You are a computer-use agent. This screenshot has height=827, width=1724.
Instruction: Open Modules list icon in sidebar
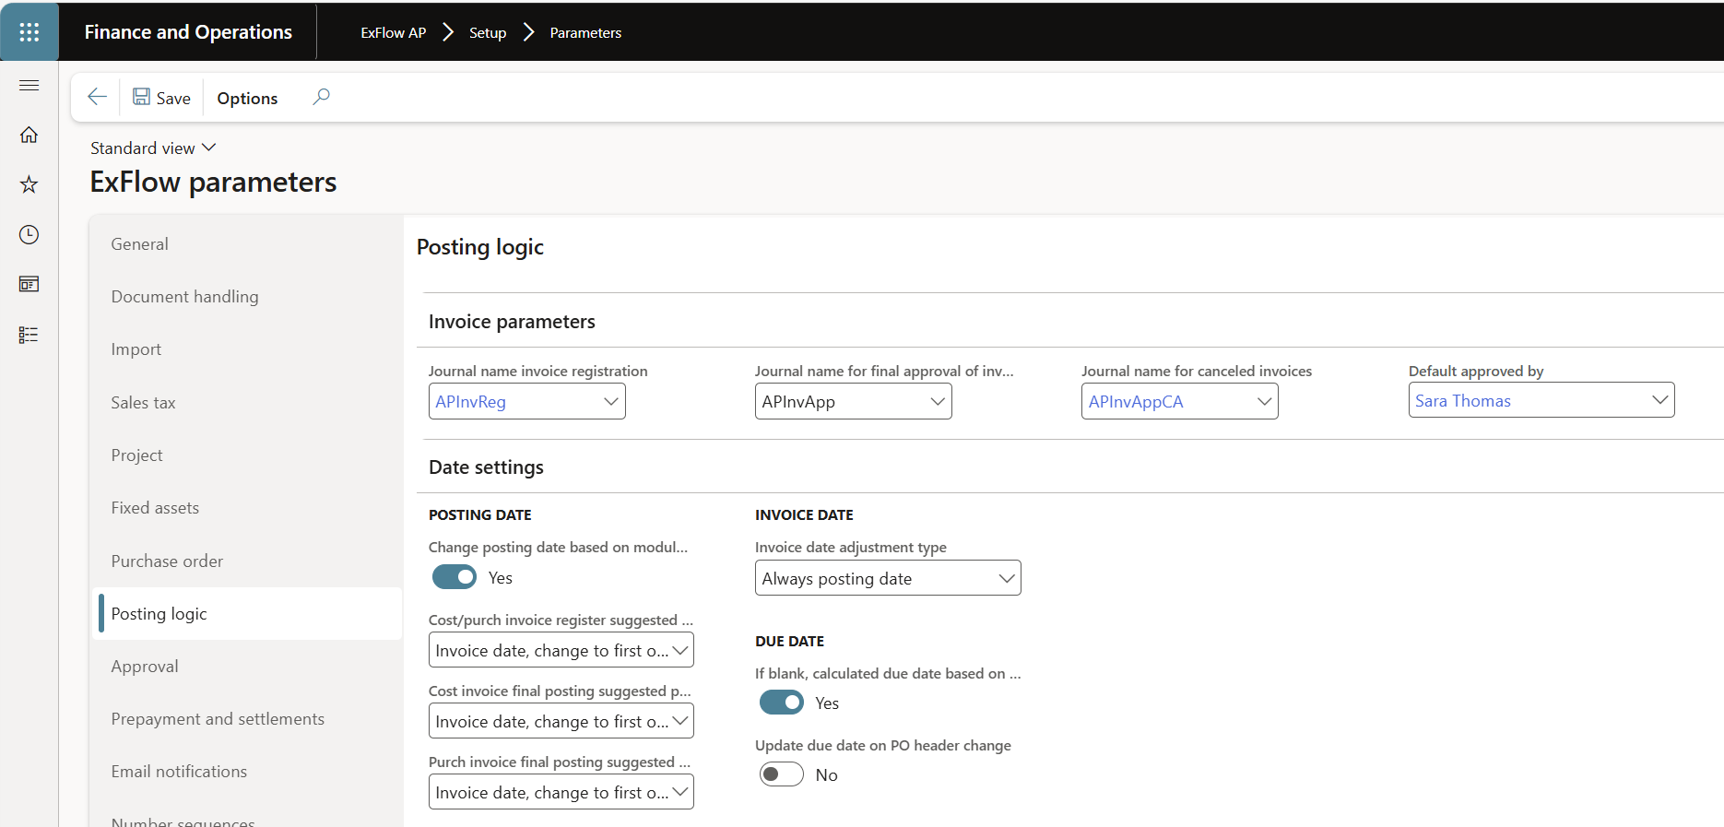(29, 335)
